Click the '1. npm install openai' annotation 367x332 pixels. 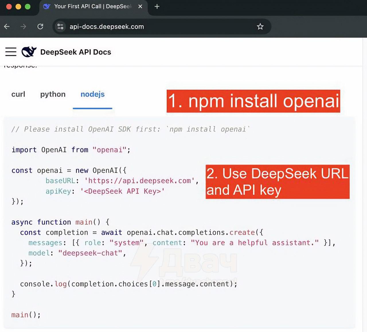click(x=253, y=101)
